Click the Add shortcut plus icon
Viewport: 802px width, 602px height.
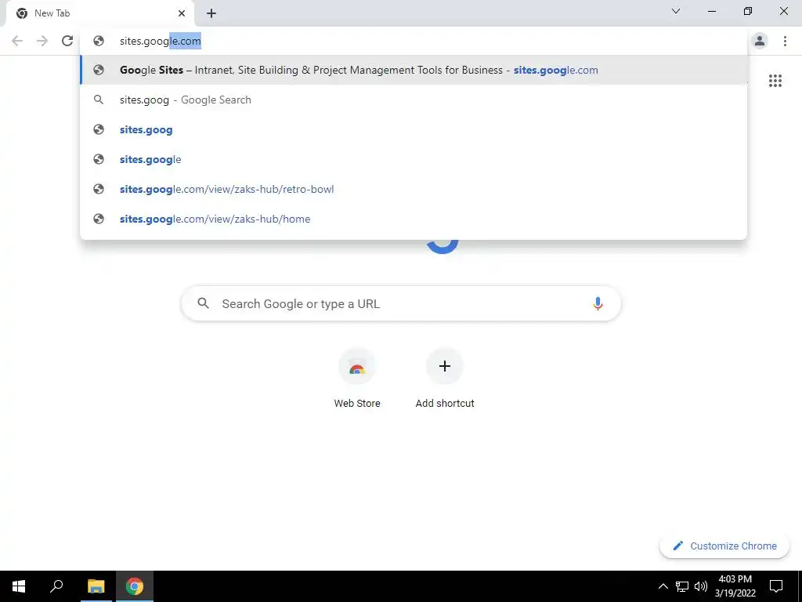[x=445, y=366]
